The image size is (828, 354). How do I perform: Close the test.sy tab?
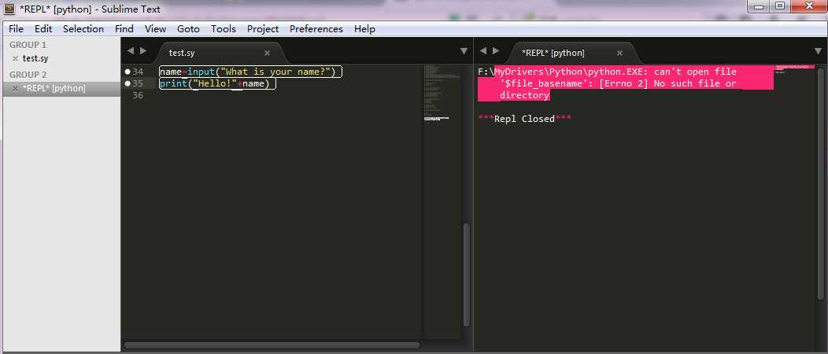(x=267, y=53)
